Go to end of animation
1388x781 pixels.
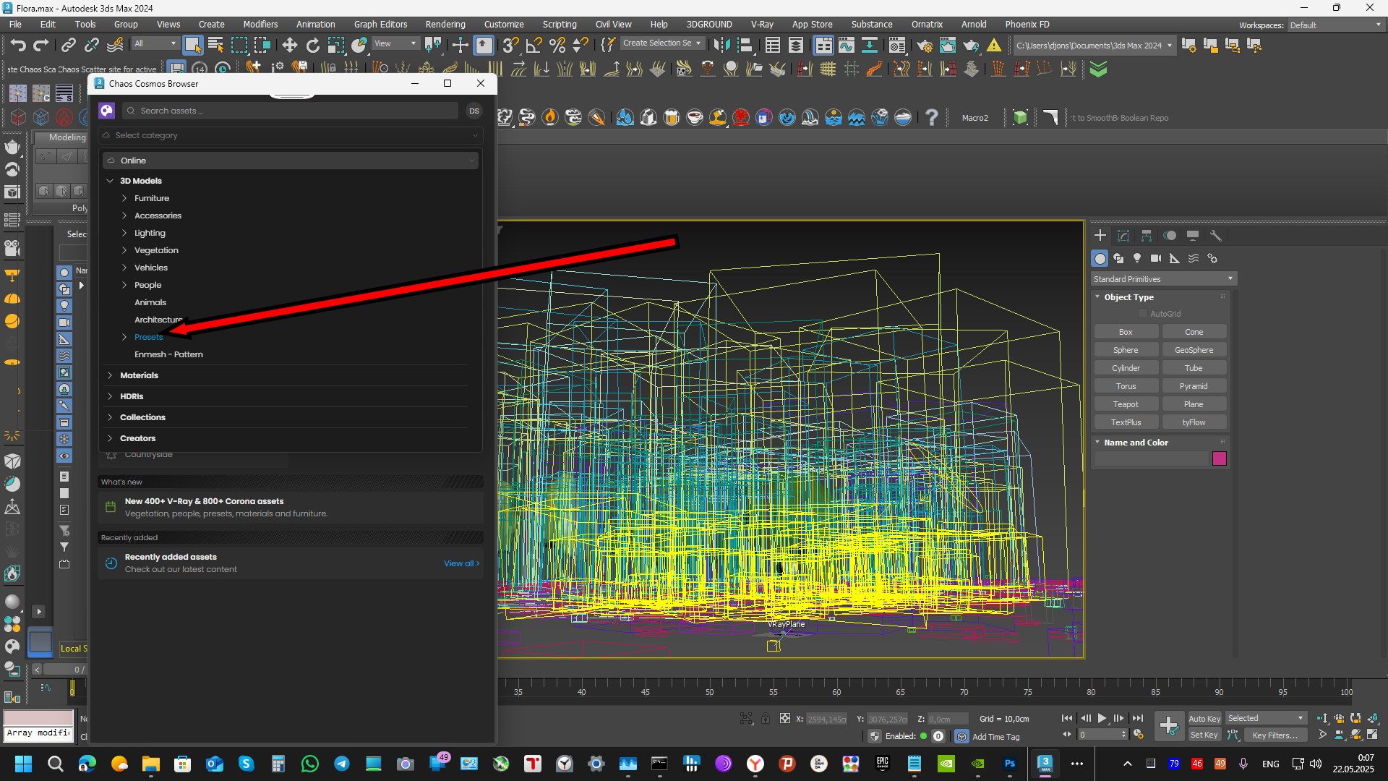click(1138, 718)
